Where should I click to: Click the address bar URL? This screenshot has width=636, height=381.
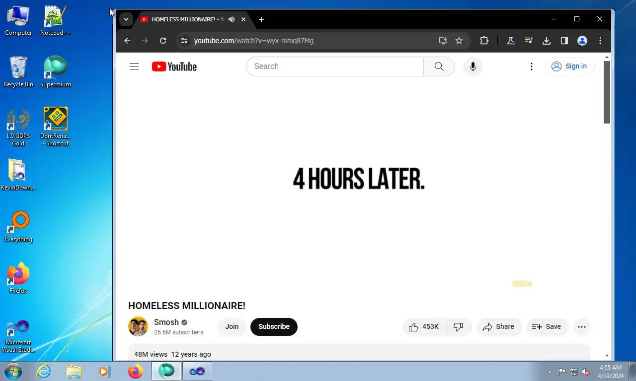[254, 41]
